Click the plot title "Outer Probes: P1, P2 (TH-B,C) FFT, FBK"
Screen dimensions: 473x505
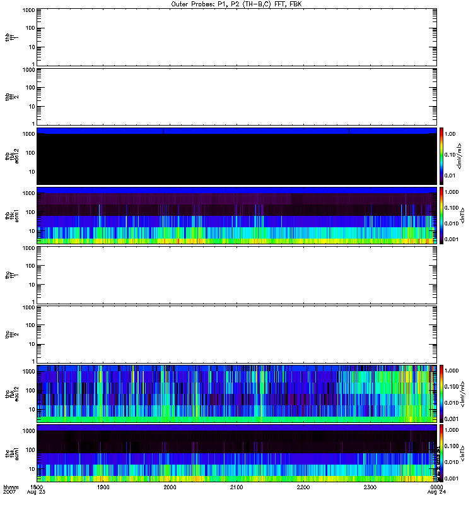click(x=237, y=4)
